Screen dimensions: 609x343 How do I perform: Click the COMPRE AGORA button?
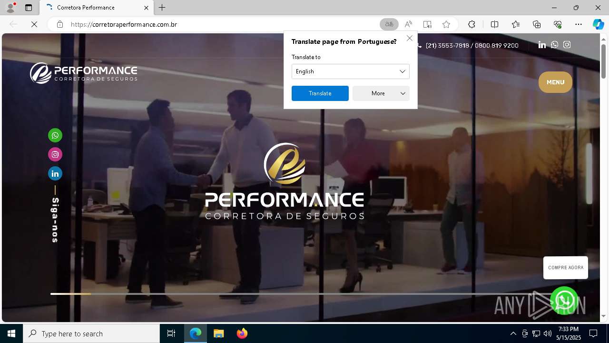click(566, 268)
